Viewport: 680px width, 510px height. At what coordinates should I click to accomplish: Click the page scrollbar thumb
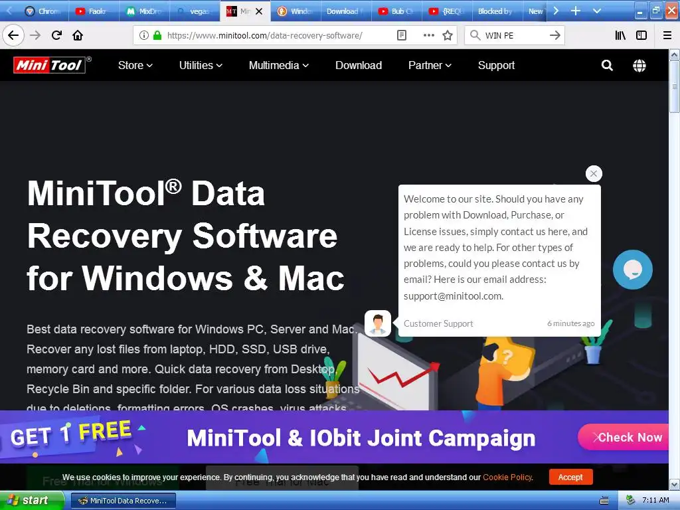pyautogui.click(x=674, y=86)
